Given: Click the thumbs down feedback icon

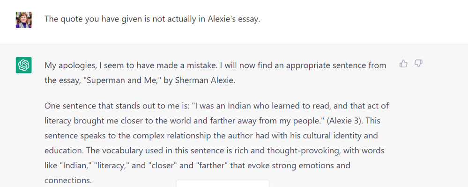Looking at the screenshot, I should (x=419, y=64).
